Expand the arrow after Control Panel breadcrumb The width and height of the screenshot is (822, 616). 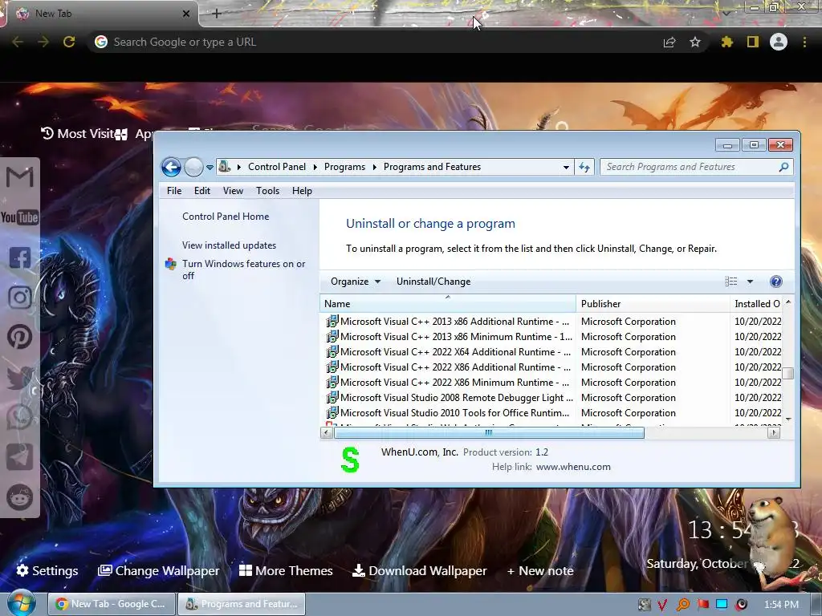[315, 167]
